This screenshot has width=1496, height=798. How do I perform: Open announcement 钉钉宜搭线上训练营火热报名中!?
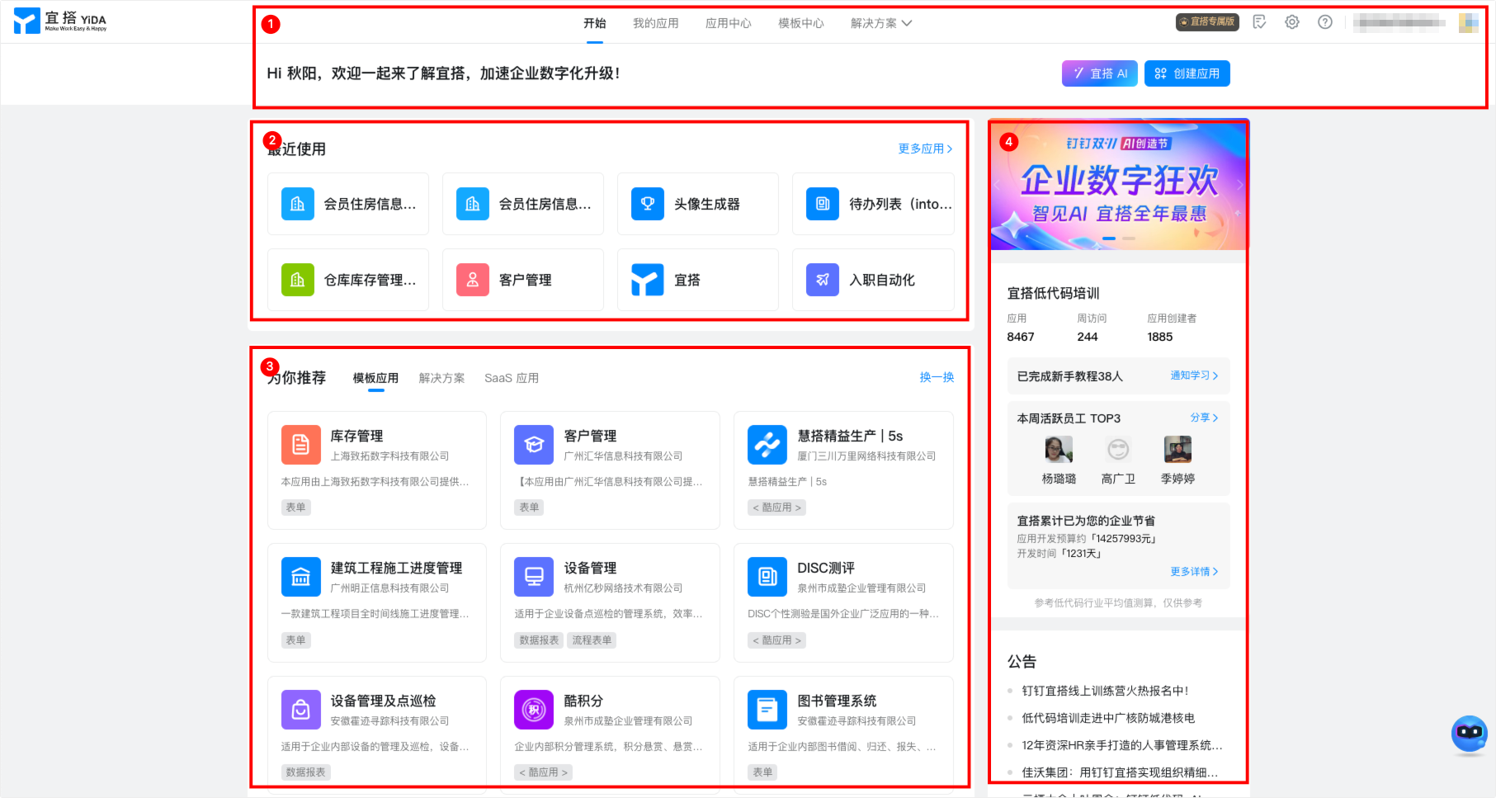click(1105, 691)
